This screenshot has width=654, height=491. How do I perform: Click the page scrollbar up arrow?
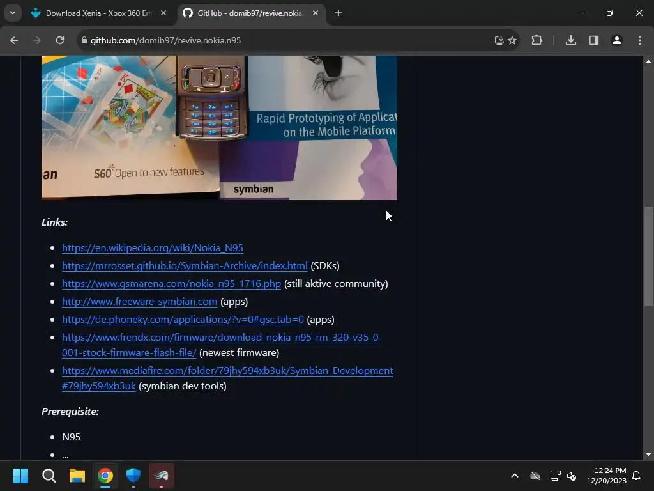pos(648,61)
